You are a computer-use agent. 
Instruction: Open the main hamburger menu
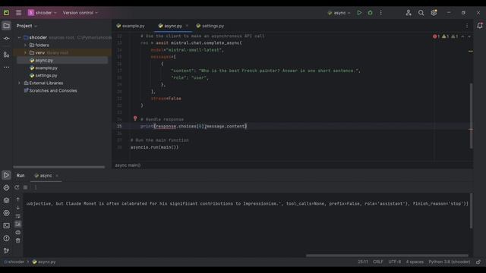pyautogui.click(x=18, y=13)
